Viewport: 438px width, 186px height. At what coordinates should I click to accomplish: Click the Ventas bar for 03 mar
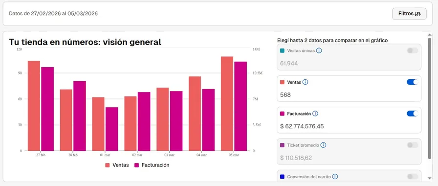(163, 119)
